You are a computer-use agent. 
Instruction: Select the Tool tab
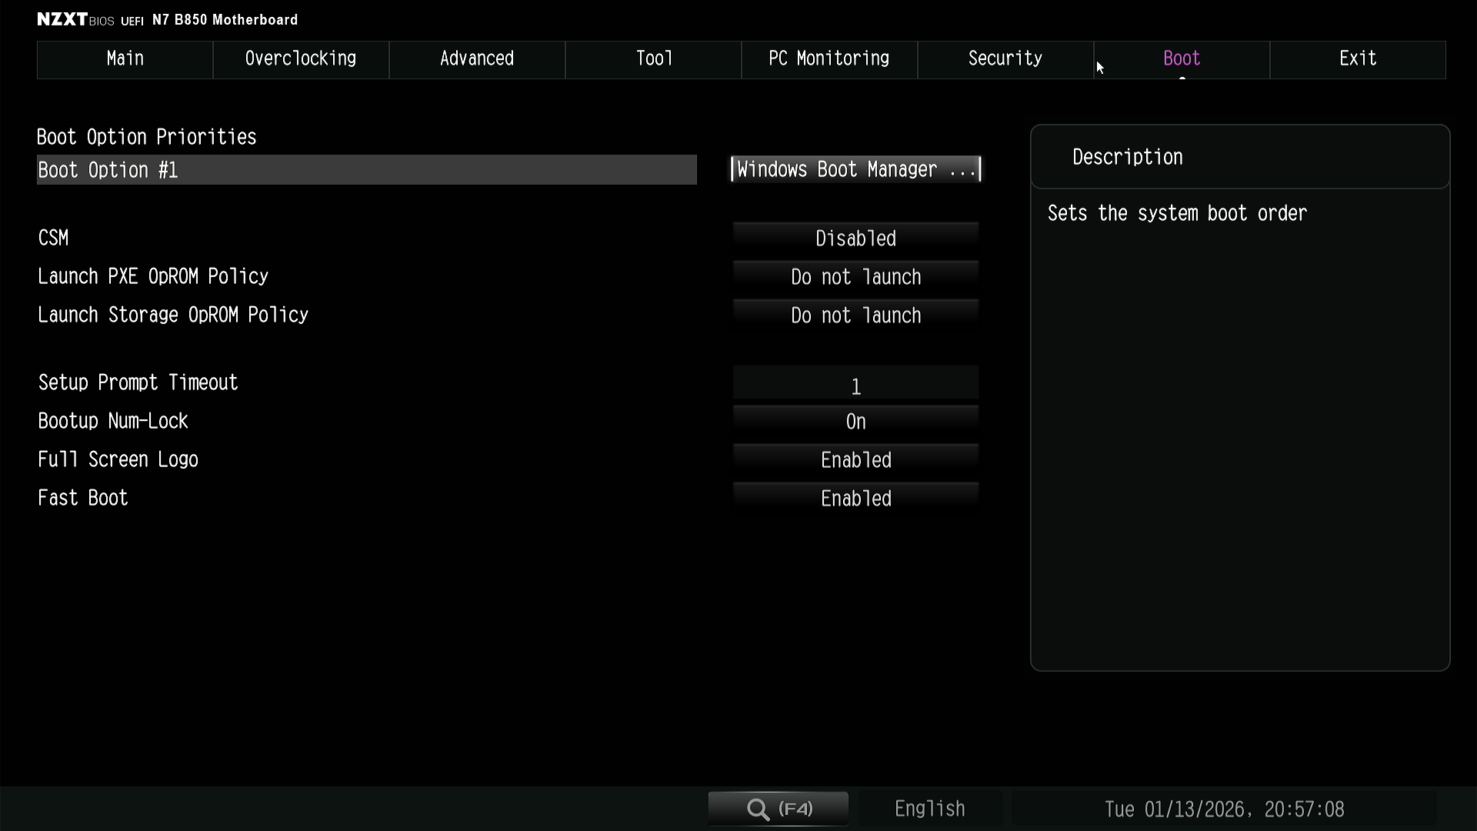point(653,59)
